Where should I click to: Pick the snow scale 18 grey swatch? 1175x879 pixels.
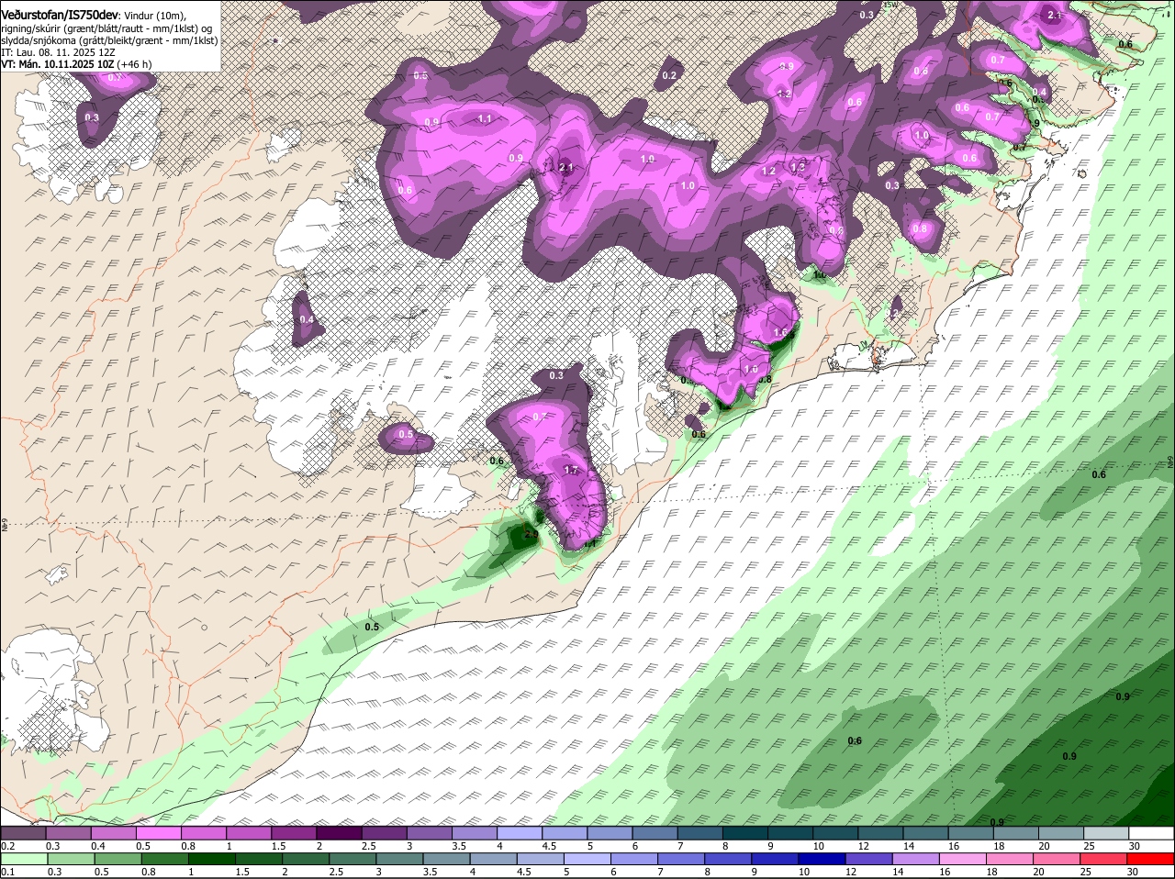[x=1016, y=833]
